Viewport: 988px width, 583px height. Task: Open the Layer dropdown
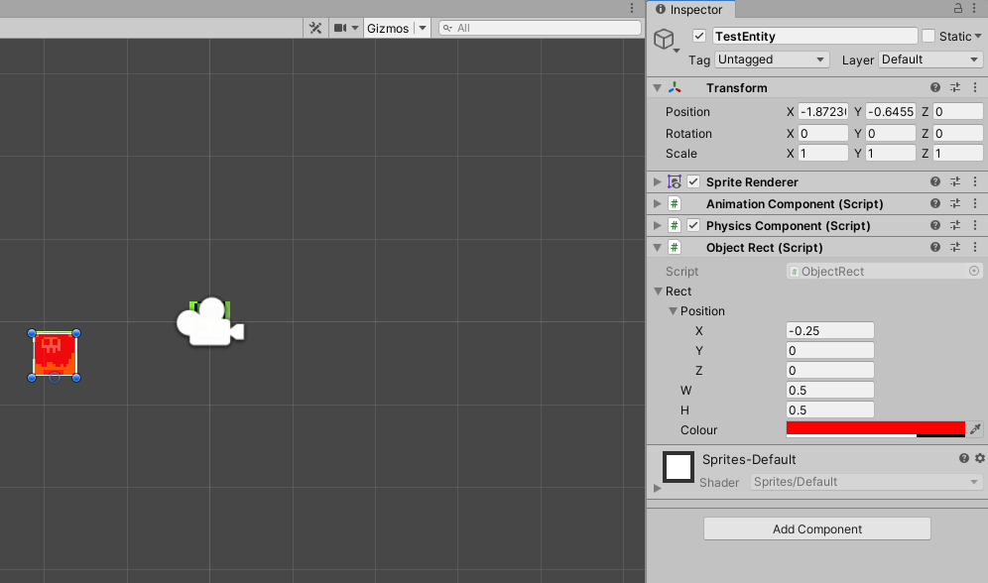pos(930,59)
